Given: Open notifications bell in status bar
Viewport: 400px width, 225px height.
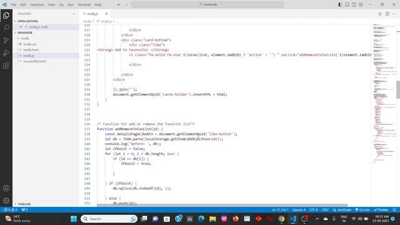Looking at the screenshot, I should (x=394, y=210).
